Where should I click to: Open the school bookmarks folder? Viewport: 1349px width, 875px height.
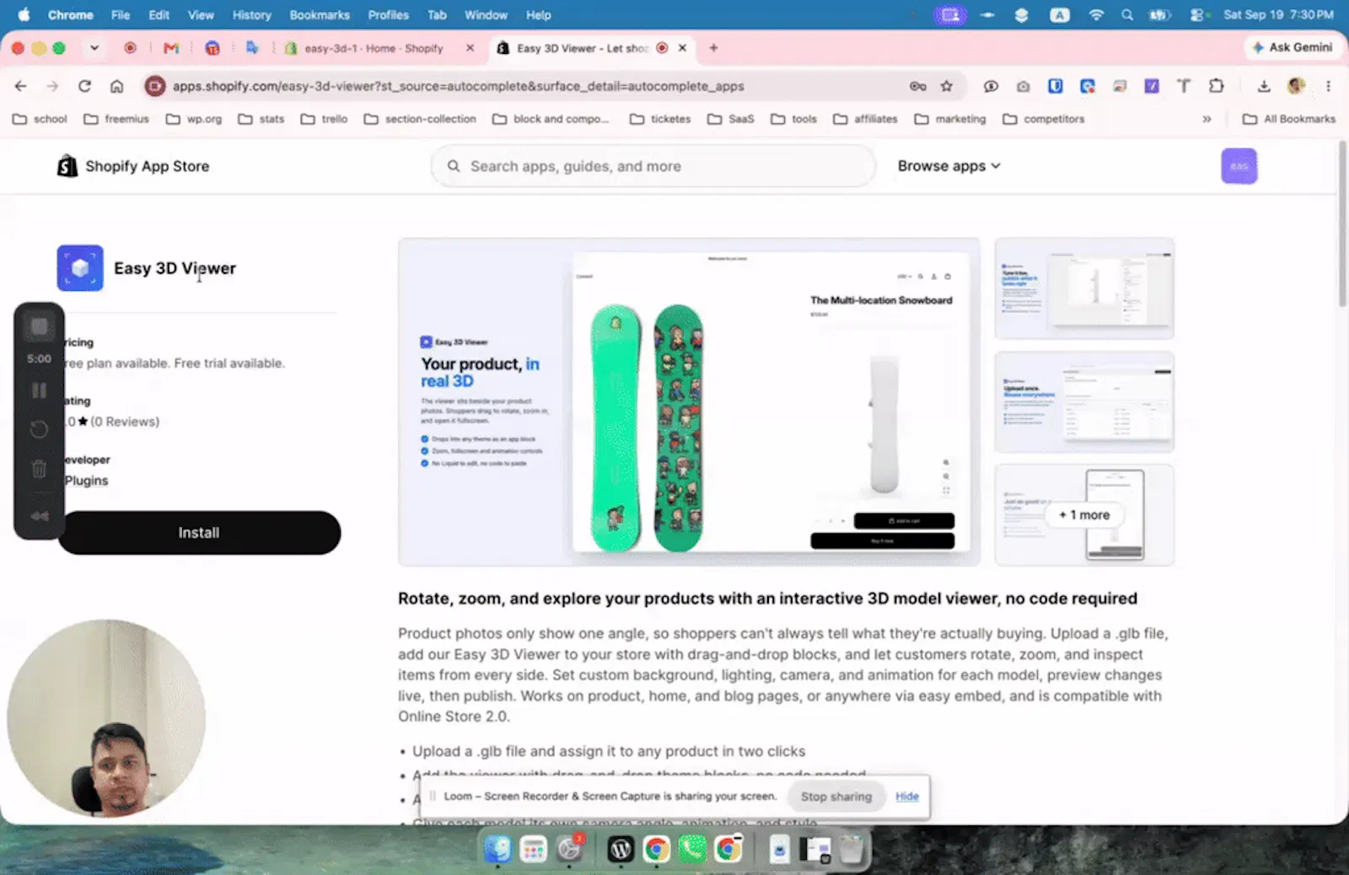click(40, 119)
